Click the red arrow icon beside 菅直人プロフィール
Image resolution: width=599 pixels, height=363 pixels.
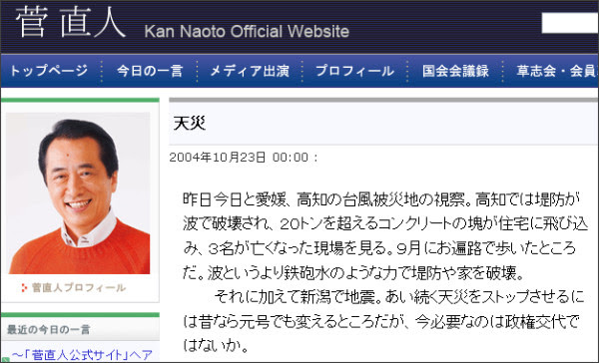click(24, 288)
